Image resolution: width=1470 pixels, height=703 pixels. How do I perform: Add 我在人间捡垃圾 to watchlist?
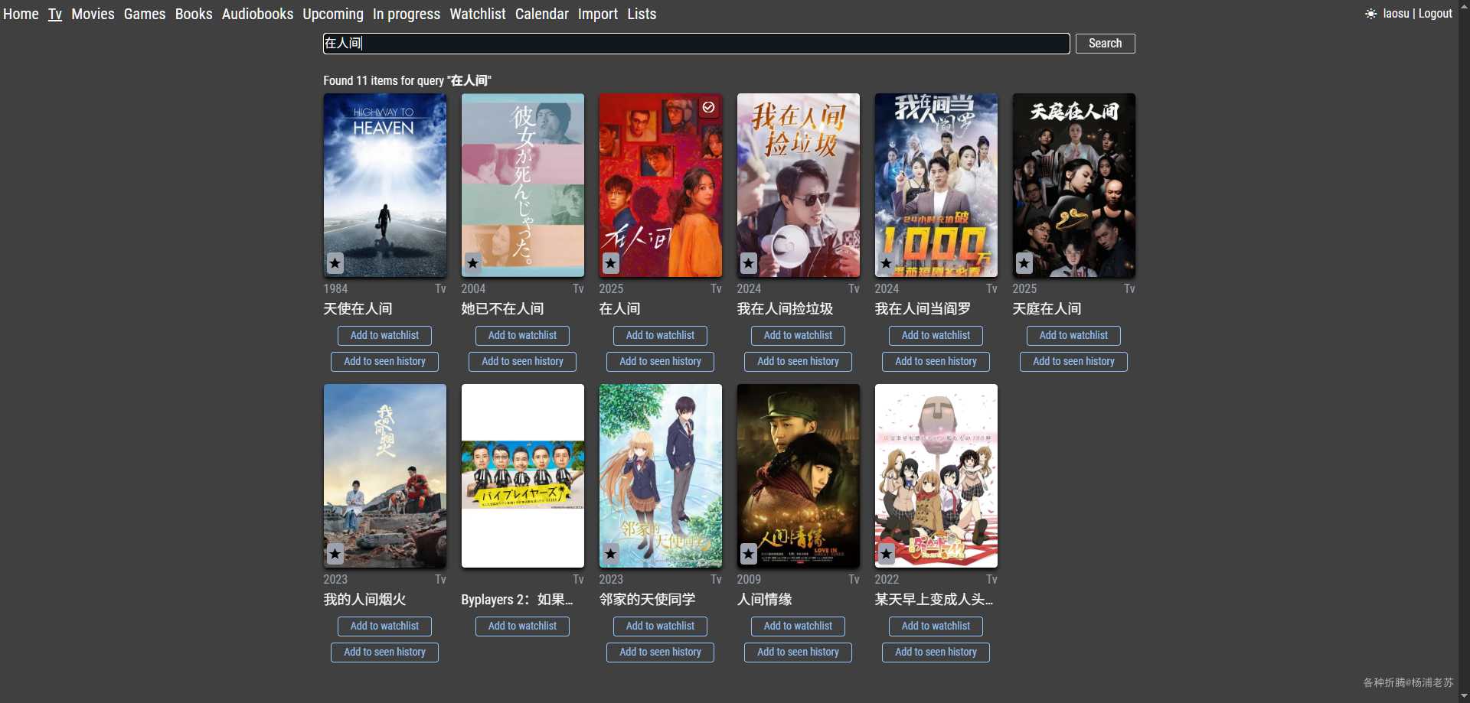click(798, 336)
